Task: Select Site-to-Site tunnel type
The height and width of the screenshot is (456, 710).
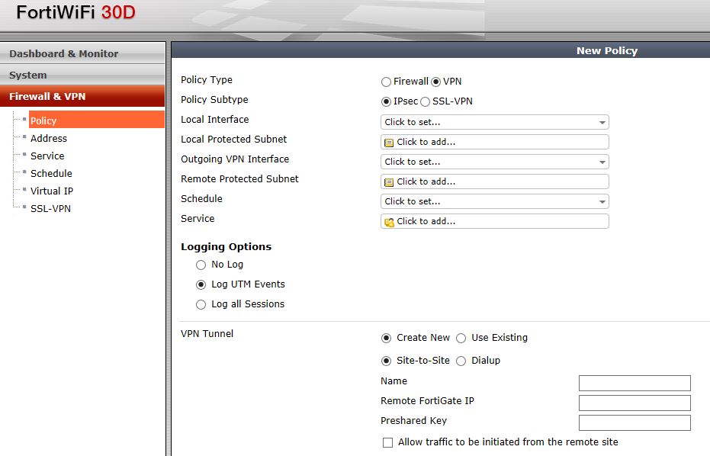Action: point(386,361)
